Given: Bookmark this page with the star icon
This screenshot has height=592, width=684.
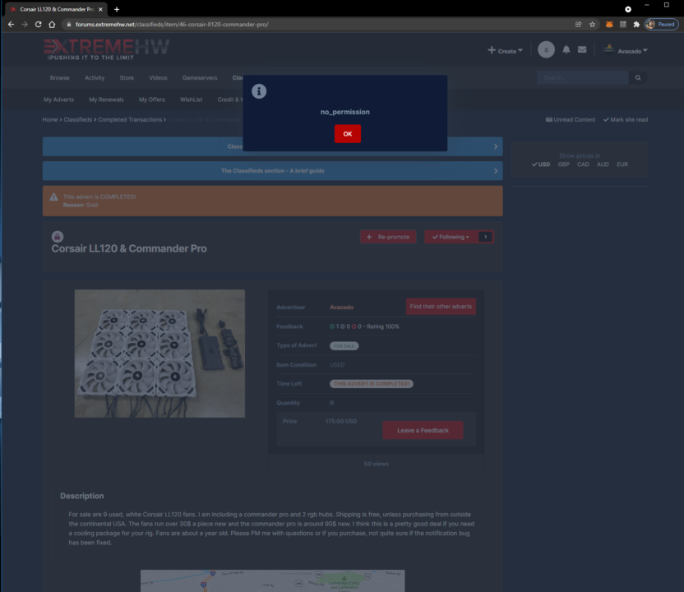Looking at the screenshot, I should (593, 25).
